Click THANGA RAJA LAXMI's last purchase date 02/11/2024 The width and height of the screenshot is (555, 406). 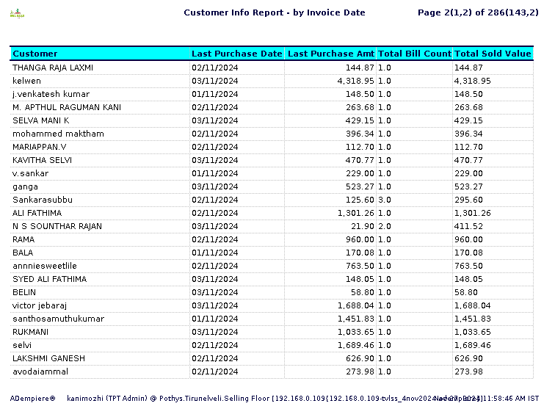tap(215, 68)
